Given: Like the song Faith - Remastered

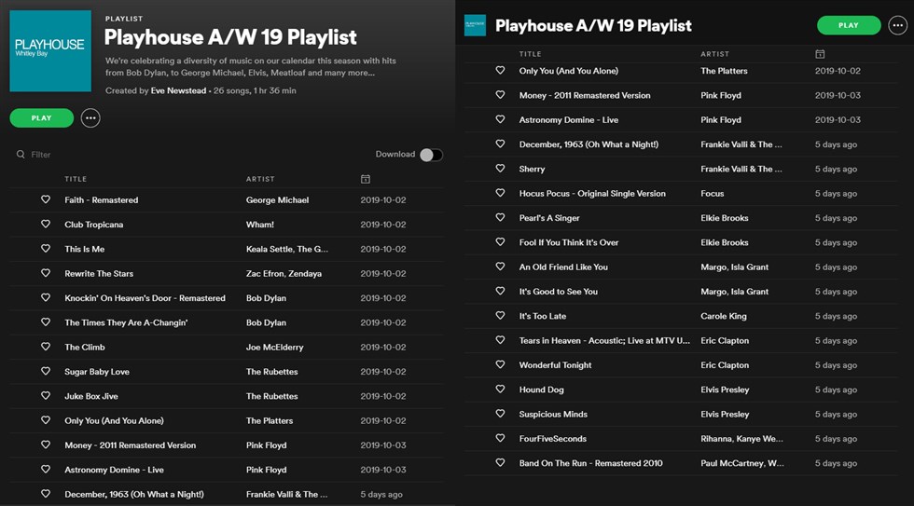Looking at the screenshot, I should click(x=46, y=199).
